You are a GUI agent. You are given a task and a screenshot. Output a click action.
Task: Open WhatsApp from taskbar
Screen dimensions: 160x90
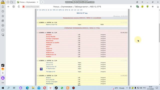(x=62, y=88)
